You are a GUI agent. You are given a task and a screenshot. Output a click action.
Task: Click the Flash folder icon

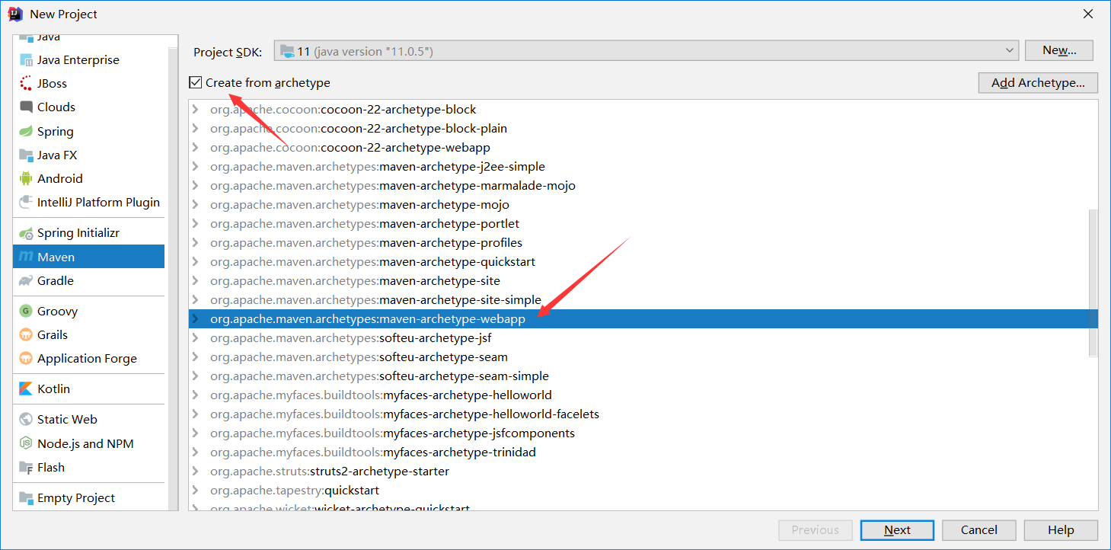pyautogui.click(x=27, y=468)
